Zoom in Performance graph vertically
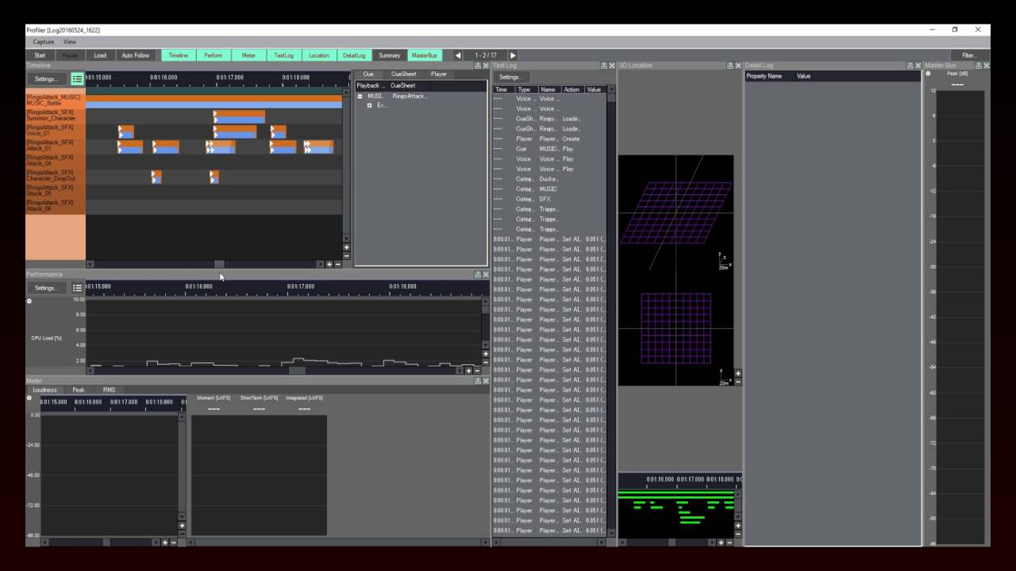The image size is (1016, 571). [x=486, y=354]
